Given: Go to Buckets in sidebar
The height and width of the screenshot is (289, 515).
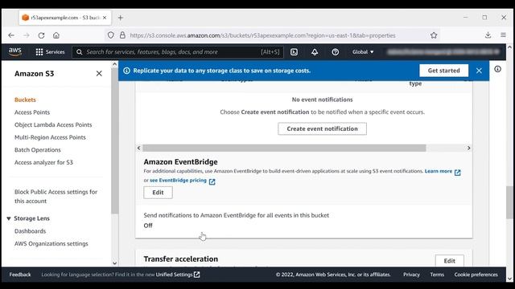Looking at the screenshot, I should (x=25, y=100).
